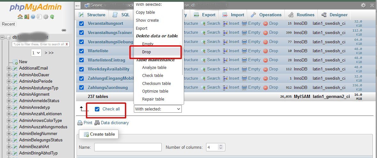Viewport: 377px width, 158px height.
Task: Open navigation settings gear in the sidebar
Action: pos(46,17)
